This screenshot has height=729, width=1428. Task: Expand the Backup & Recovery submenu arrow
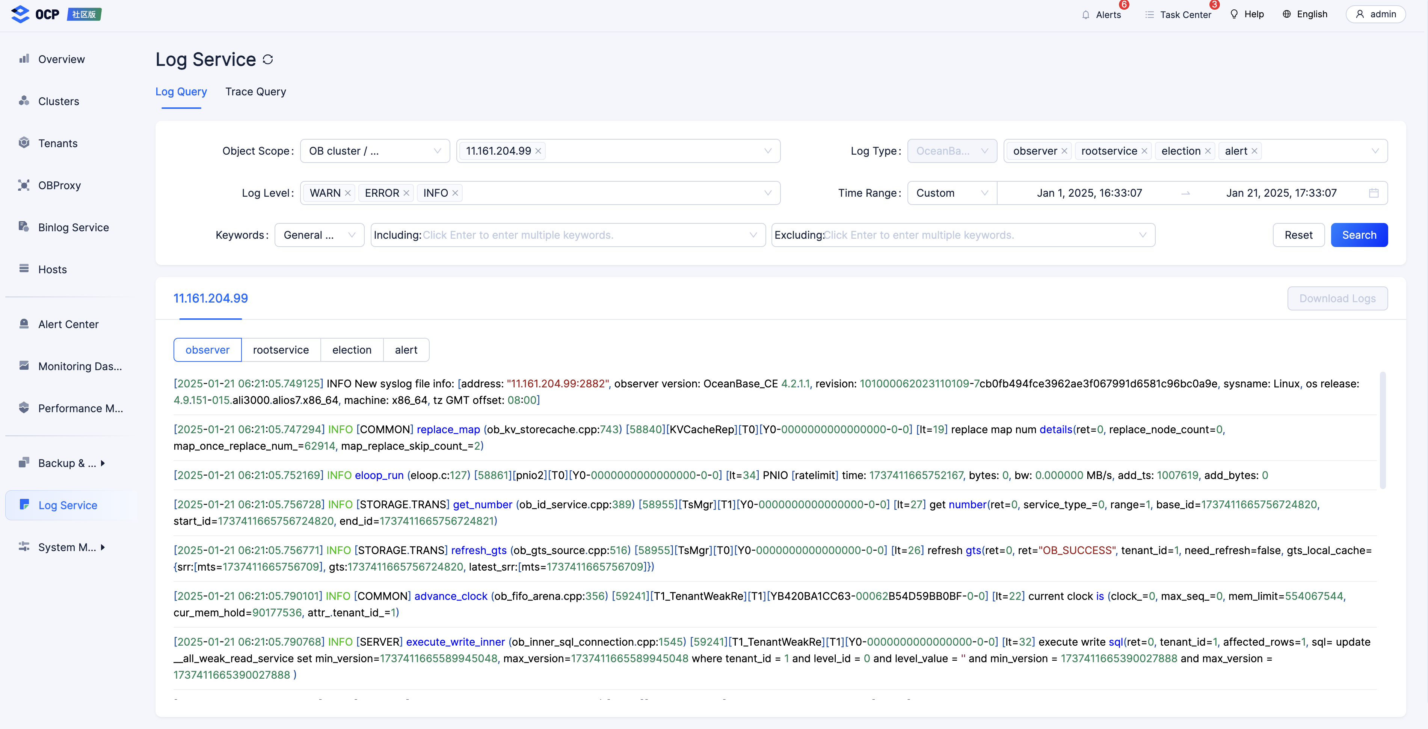[103, 463]
